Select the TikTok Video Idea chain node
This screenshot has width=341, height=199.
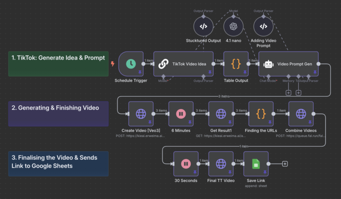pos(183,64)
